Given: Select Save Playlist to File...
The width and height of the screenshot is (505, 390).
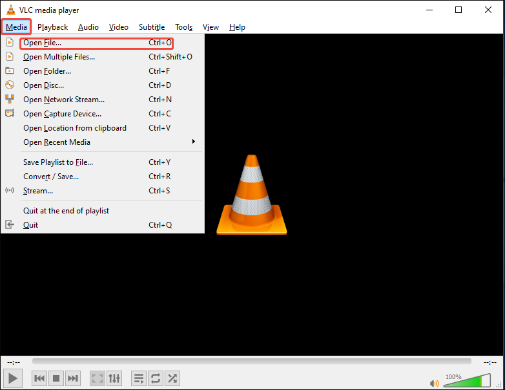Looking at the screenshot, I should coord(103,162).
